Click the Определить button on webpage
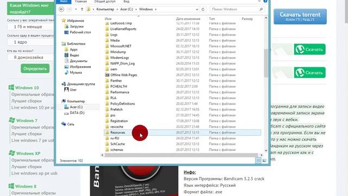The width and height of the screenshot is (348, 196). pos(35,69)
